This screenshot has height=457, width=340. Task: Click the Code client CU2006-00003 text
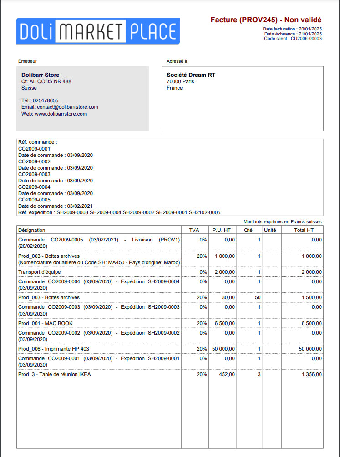[293, 39]
